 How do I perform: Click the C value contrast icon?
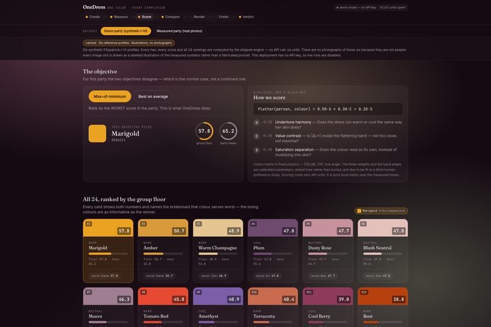pyautogui.click(x=256, y=136)
